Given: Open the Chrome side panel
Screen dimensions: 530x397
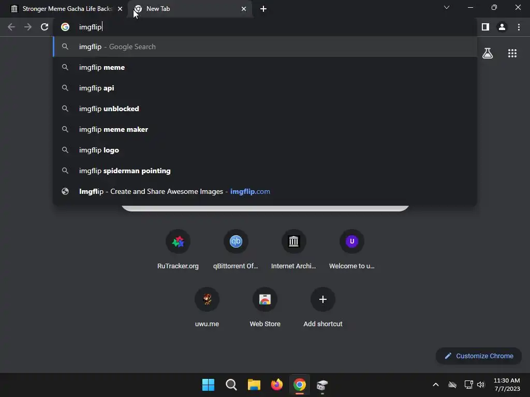Looking at the screenshot, I should pyautogui.click(x=485, y=27).
